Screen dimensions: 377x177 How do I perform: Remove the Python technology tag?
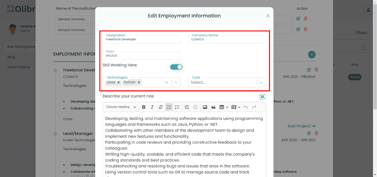pyautogui.click(x=139, y=82)
